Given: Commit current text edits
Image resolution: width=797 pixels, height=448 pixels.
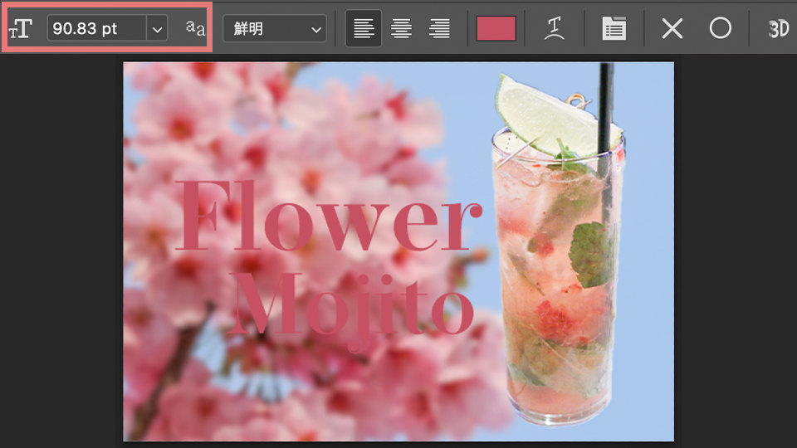Looking at the screenshot, I should click(721, 28).
